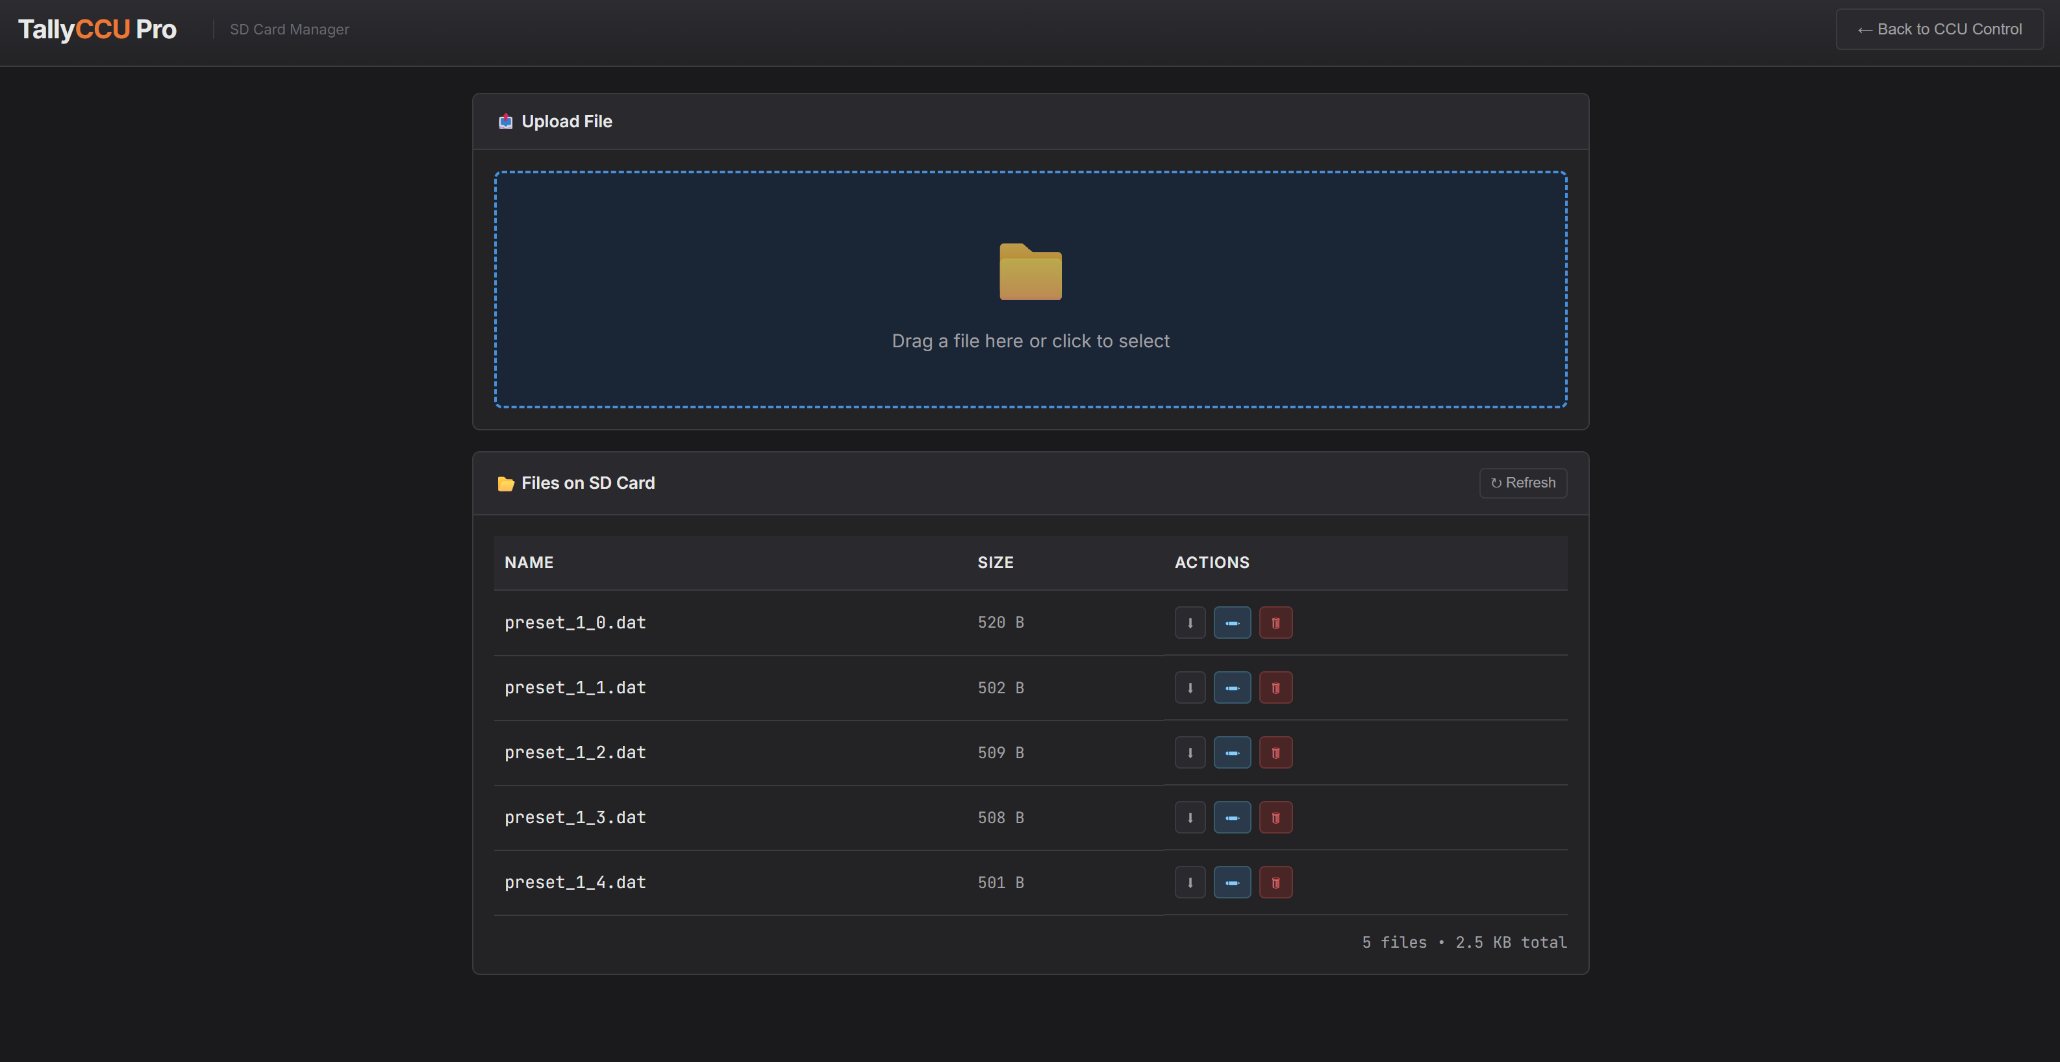This screenshot has width=2060, height=1062.
Task: Rename preset_1_2.dat with pencil icon
Action: 1231,753
